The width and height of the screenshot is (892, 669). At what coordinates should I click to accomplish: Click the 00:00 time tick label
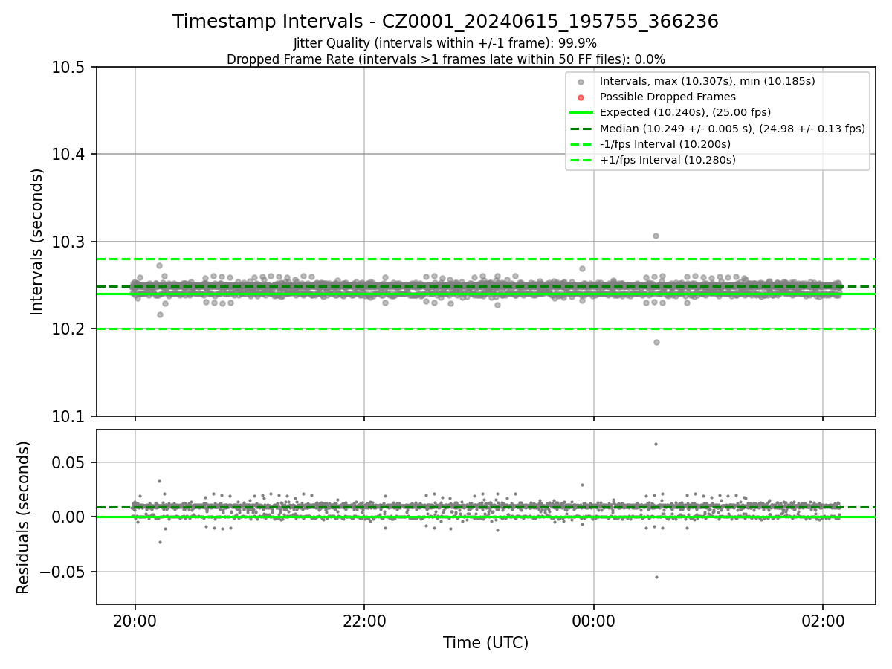[x=593, y=620]
